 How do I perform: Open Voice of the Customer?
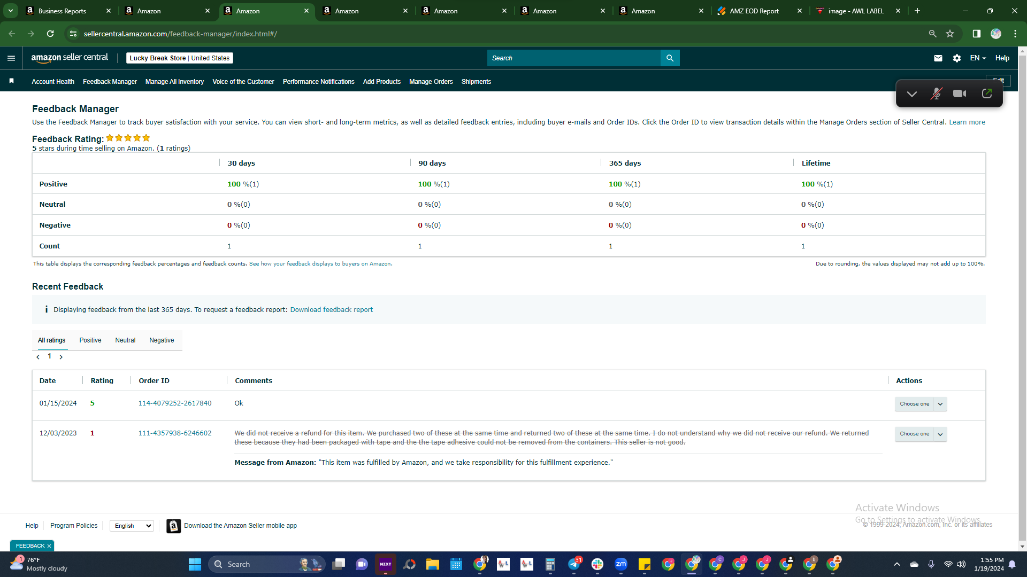[x=243, y=82]
